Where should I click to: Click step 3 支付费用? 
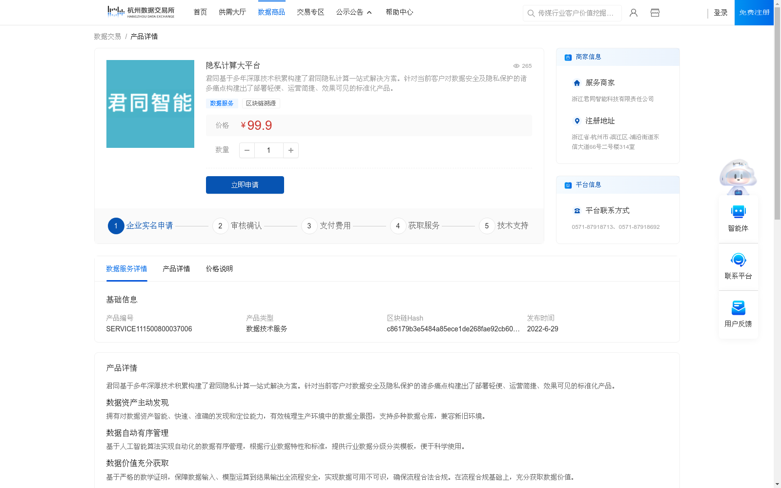click(326, 226)
